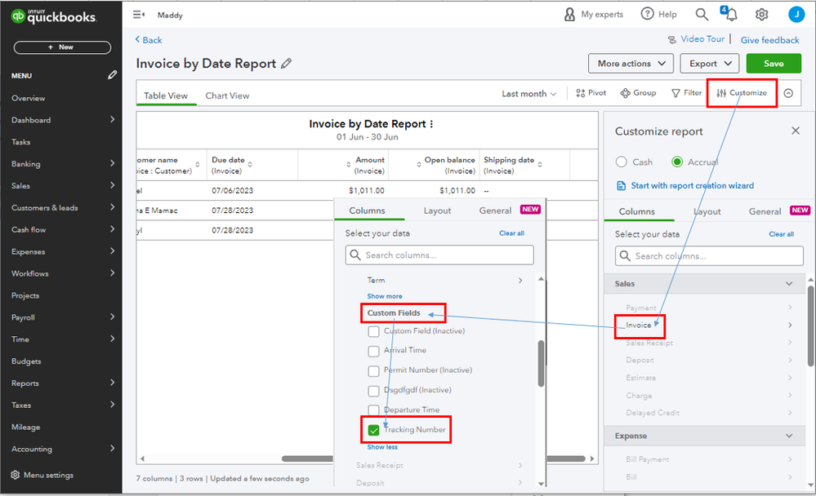Open the Filter tool
Viewport: 816px width, 496px height.
(686, 93)
